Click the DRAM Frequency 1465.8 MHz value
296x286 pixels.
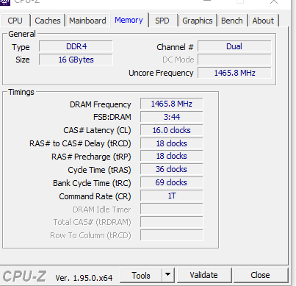coord(172,104)
